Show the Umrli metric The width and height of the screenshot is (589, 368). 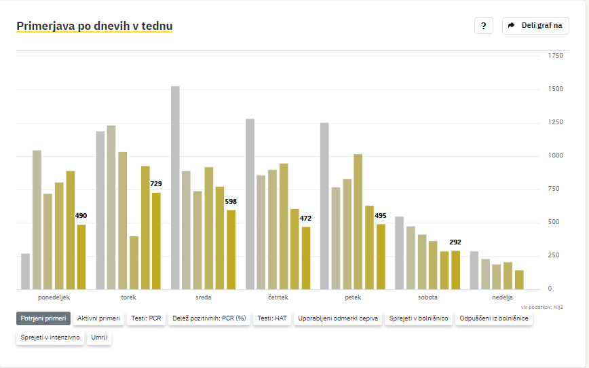pos(99,337)
